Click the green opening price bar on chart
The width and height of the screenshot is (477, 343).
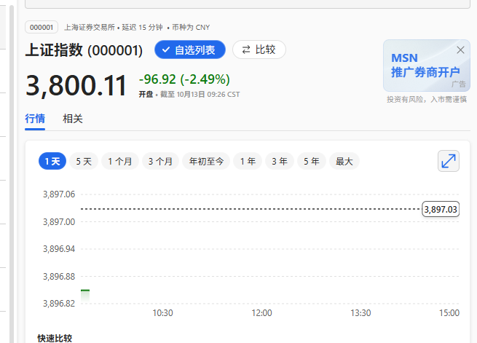pos(85,296)
